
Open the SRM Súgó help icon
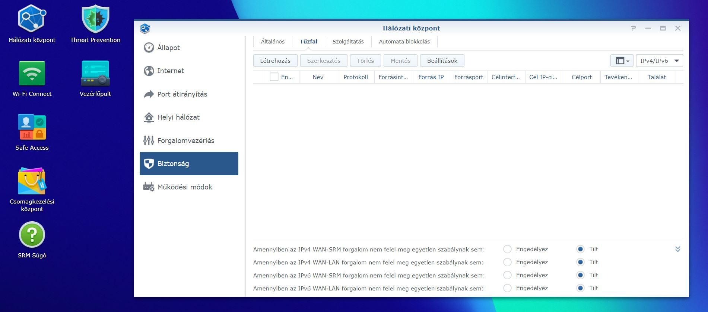(32, 240)
